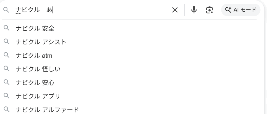Click magnifier icon next to ナビクル 安全
270x114 pixels.
pos(6,28)
